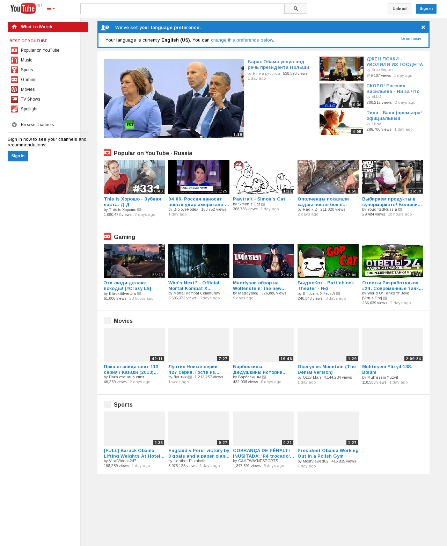Viewport: 447px width, 546px height.
Task: Open 04.06. Россия наносит video title
Action: (199, 202)
